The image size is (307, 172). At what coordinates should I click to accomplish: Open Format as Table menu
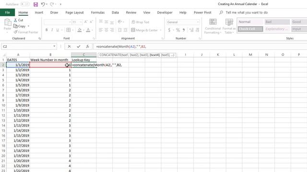point(229,26)
